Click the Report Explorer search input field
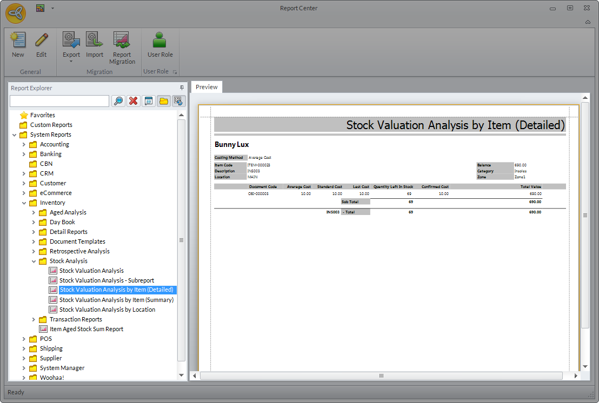 (59, 101)
